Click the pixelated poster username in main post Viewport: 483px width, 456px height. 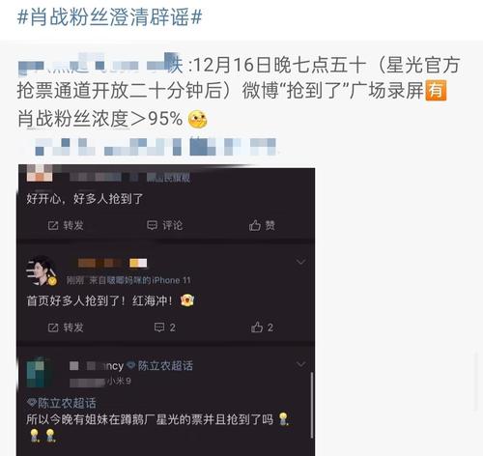(x=100, y=66)
